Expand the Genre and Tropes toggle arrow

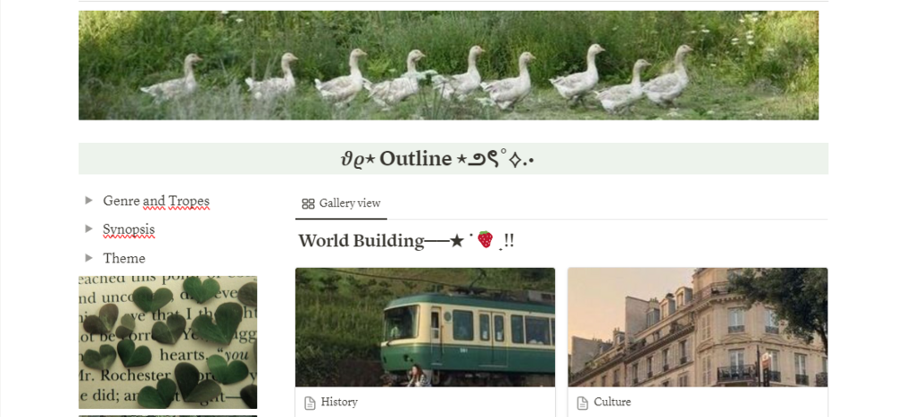tap(89, 200)
